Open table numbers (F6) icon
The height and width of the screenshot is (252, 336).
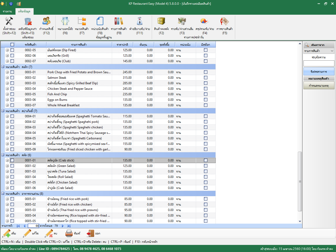point(65,21)
